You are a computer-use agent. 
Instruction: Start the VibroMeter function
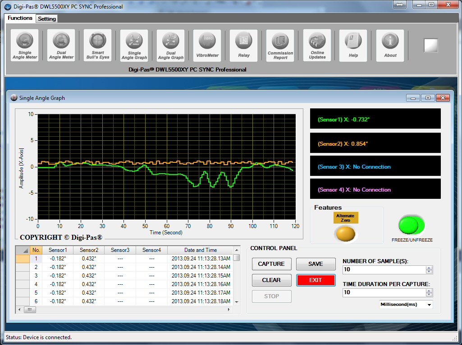207,45
